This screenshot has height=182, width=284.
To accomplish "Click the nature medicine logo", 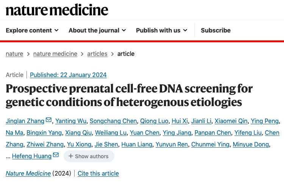I will click(57, 10).
